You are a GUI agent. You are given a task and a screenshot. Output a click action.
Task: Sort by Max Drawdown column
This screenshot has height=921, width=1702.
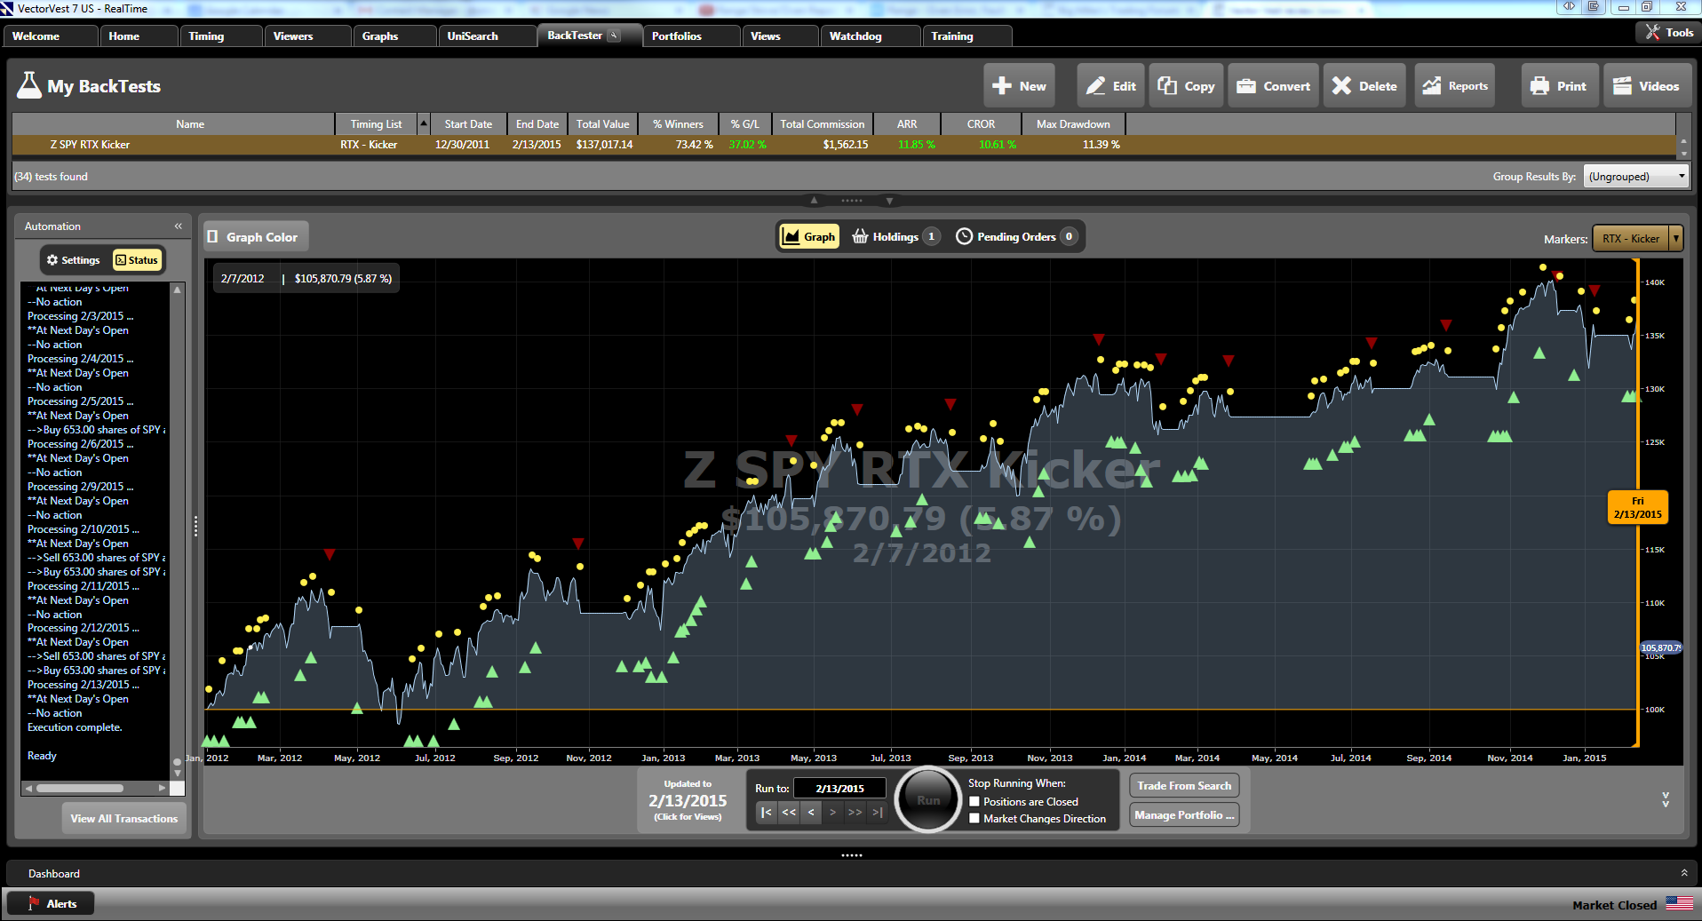point(1073,124)
